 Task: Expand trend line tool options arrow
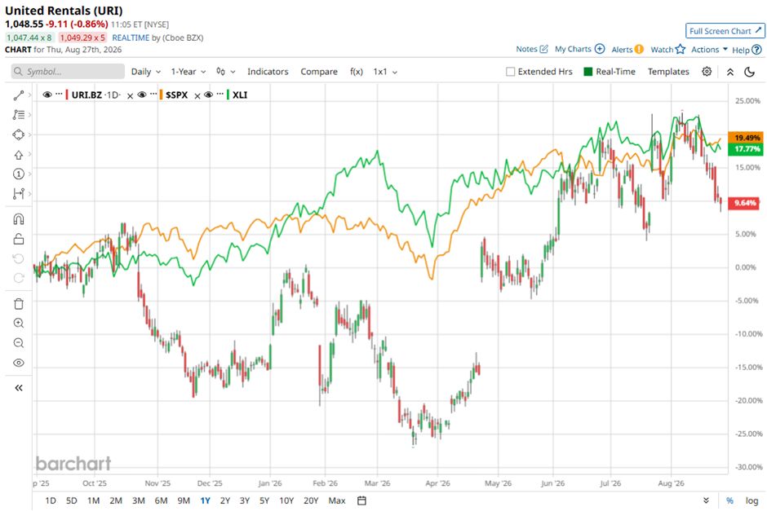[x=30, y=95]
